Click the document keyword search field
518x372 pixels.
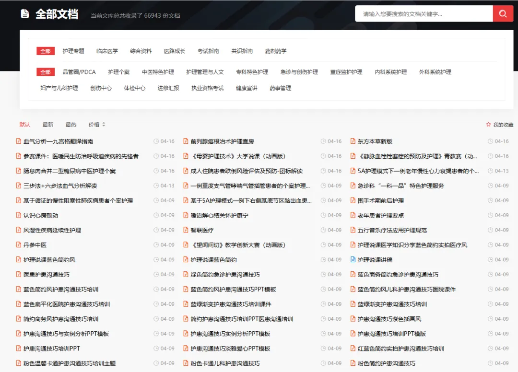tap(424, 14)
